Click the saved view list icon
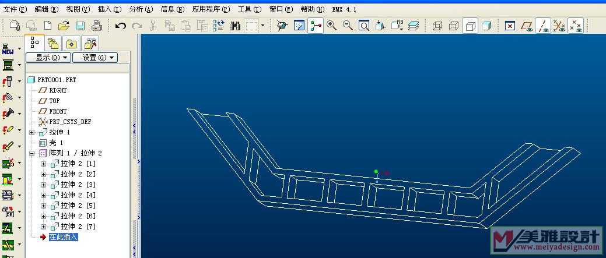The height and width of the screenshot is (258, 606). 397,26
